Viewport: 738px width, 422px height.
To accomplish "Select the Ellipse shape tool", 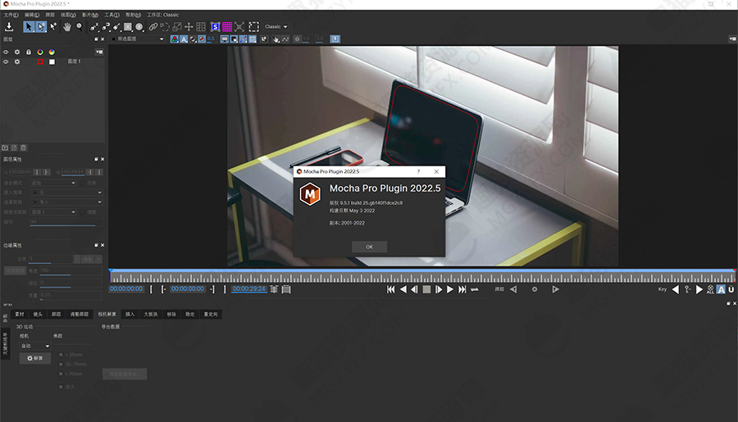I will [x=139, y=27].
